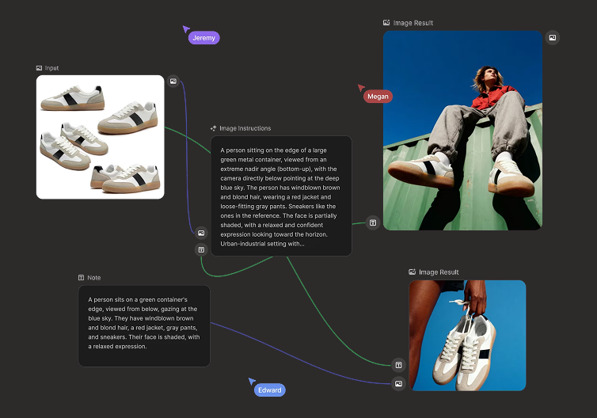597x418 pixels.
Task: Click the image output port on Input node
Action: [x=173, y=81]
